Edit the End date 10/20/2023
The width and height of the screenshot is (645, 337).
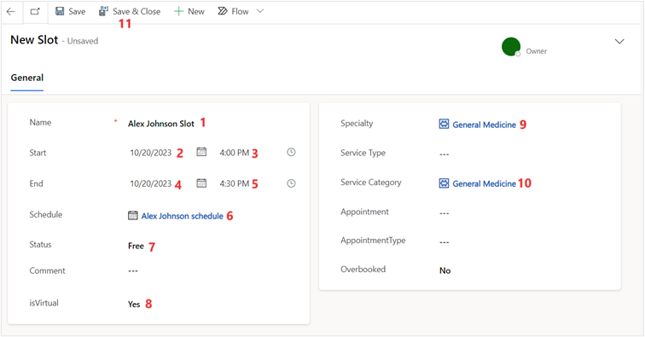coord(150,183)
